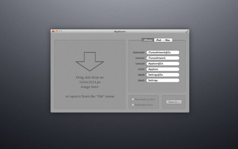Click the 114x114 size label
Image resolution: width=238 pixels, height=149 pixels.
point(140,64)
